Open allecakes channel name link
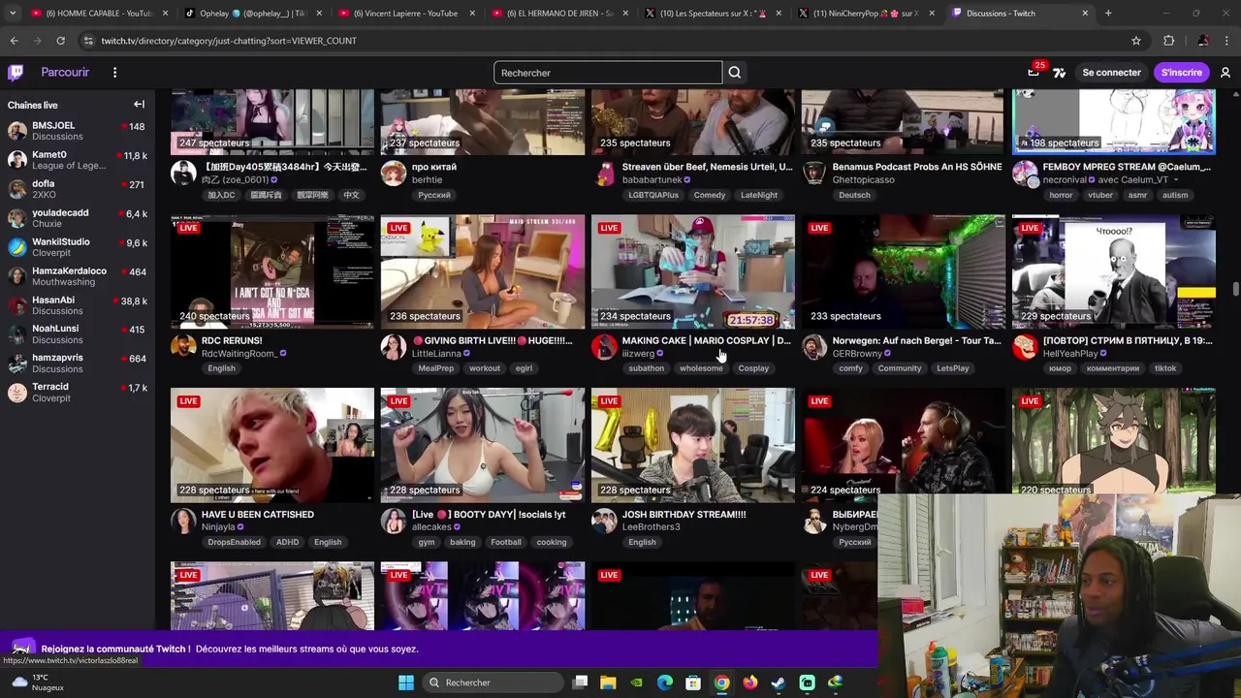Image resolution: width=1241 pixels, height=698 pixels. click(x=431, y=527)
